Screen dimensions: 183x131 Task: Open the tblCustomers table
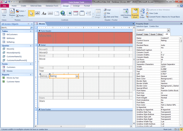pyautogui.click(x=12, y=35)
